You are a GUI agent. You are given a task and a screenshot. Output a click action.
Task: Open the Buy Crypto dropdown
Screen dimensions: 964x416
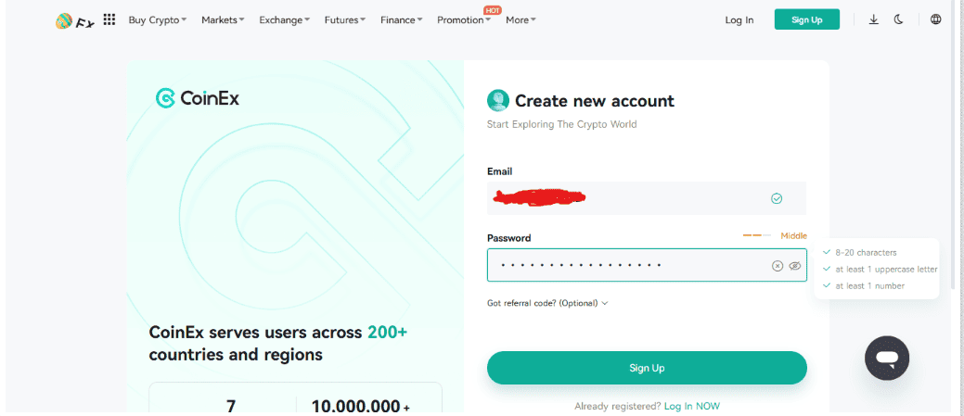coord(158,20)
